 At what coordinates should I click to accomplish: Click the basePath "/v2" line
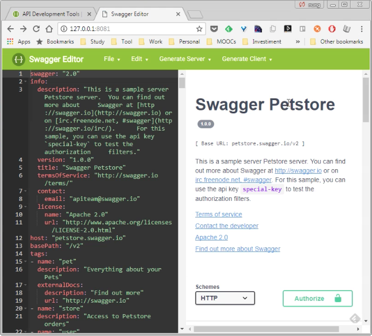pyautogui.click(x=56, y=246)
